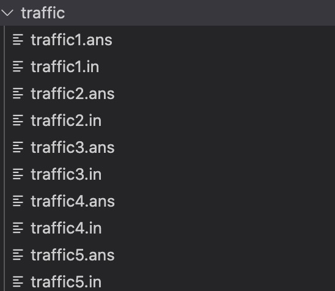The height and width of the screenshot is (291, 335).
Task: Open traffic1.in file
Action: 65,67
